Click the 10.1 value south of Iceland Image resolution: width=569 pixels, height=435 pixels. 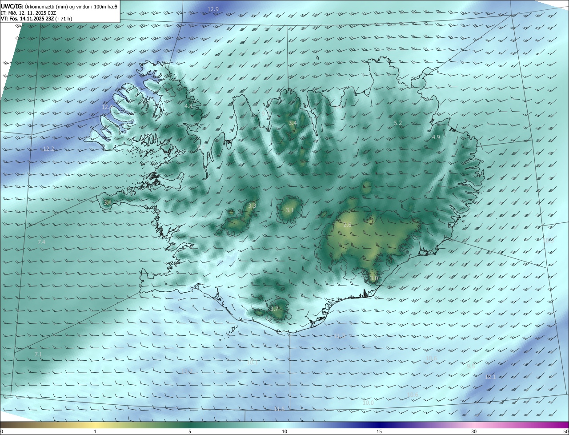tap(252, 362)
